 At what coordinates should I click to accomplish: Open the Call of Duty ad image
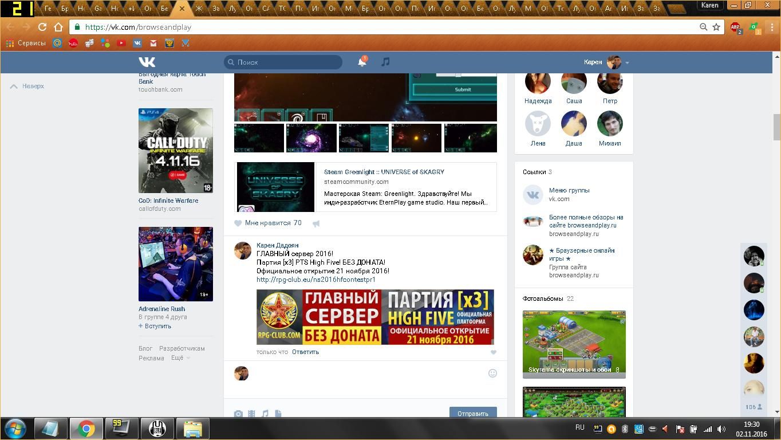coord(176,151)
